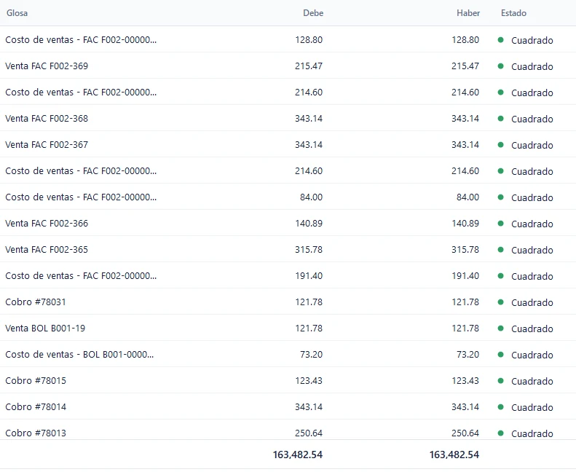Select Costo de ventas - BOL B001-0000... glosa
Viewport: 576px width, 472px height.
(x=79, y=355)
